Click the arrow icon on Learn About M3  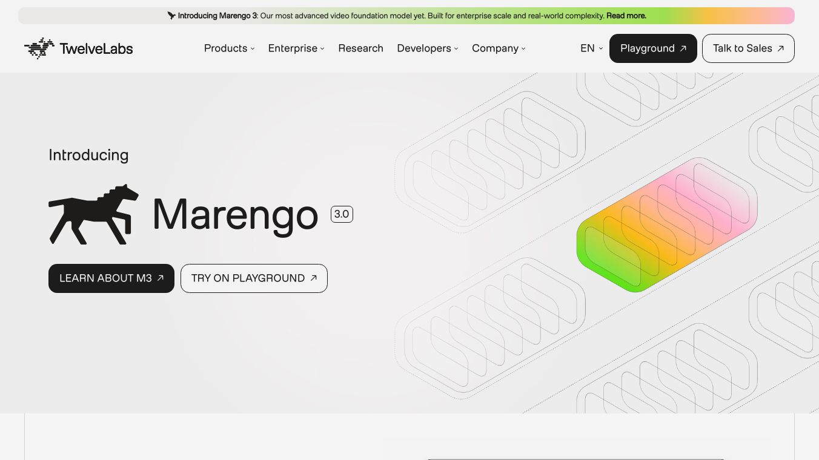[x=161, y=278]
